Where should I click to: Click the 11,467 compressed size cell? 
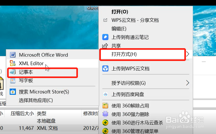point(26,128)
